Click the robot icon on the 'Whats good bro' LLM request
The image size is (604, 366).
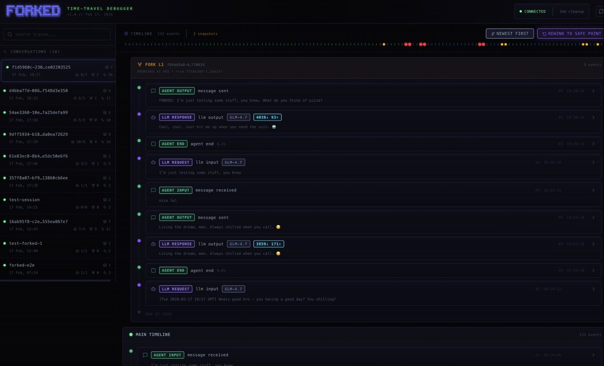pyautogui.click(x=154, y=289)
